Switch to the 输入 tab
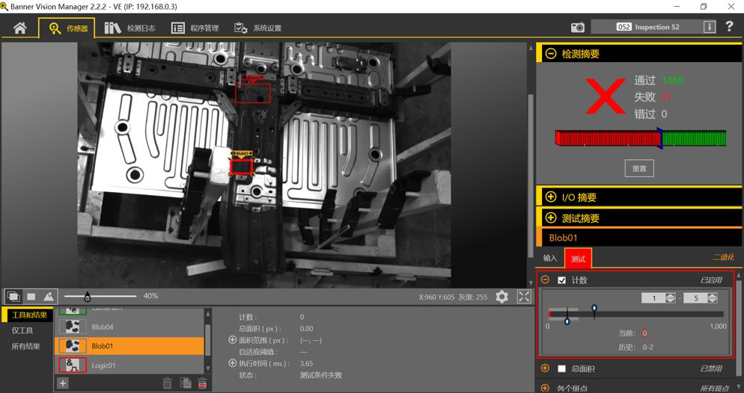The image size is (744, 393). 550,258
